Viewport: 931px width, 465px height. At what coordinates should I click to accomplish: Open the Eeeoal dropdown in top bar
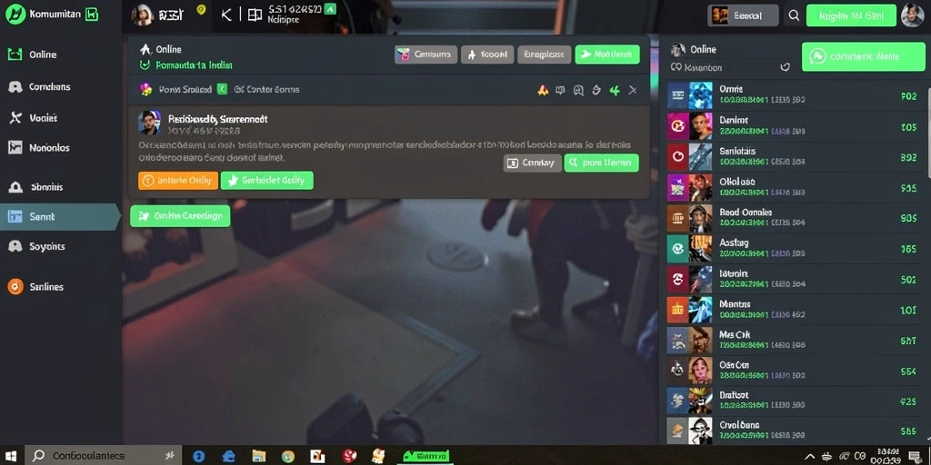743,16
